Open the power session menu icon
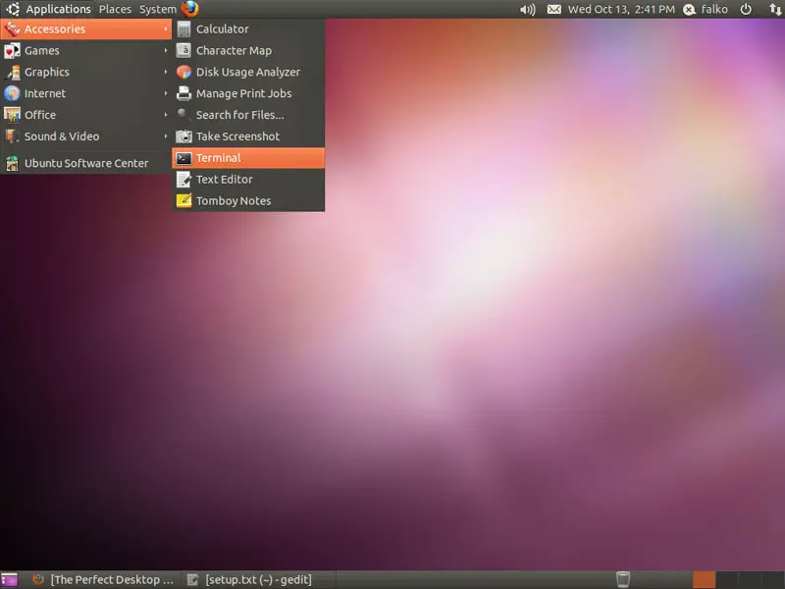 [x=746, y=10]
